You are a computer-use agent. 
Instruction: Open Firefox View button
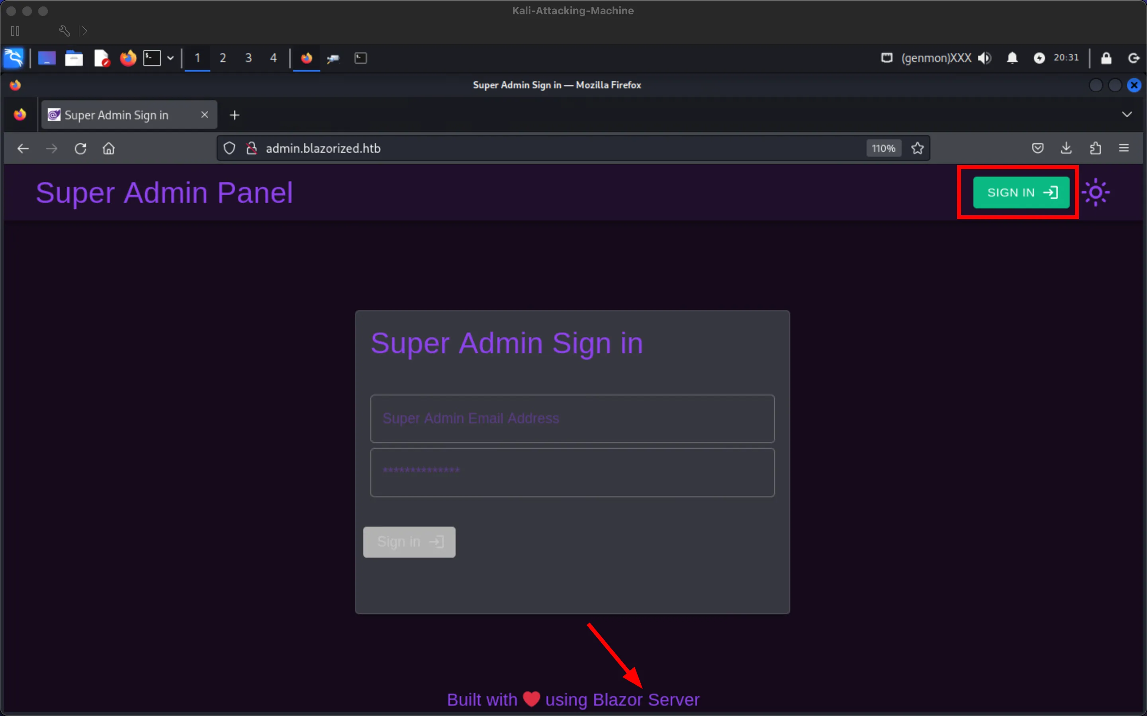pos(20,115)
